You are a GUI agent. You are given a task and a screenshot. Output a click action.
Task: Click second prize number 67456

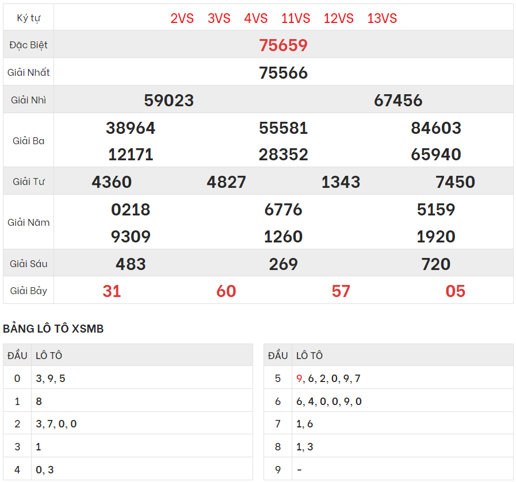pos(398,101)
